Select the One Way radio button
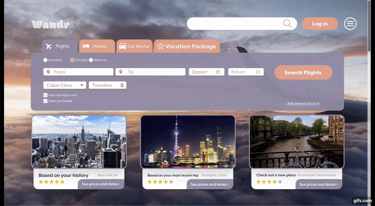The width and height of the screenshot is (375, 206). (72, 60)
